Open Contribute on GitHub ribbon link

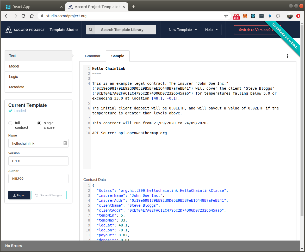[x=285, y=36]
